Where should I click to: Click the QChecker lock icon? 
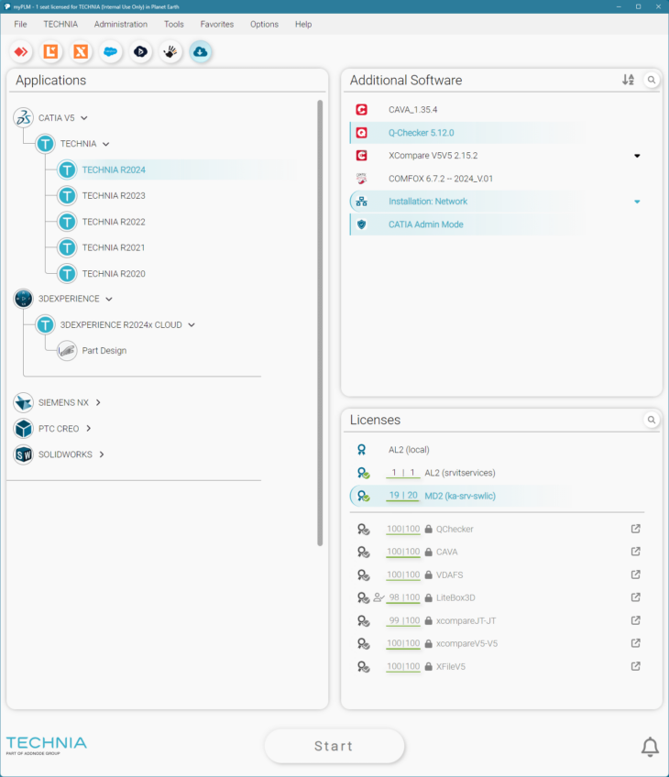429,529
